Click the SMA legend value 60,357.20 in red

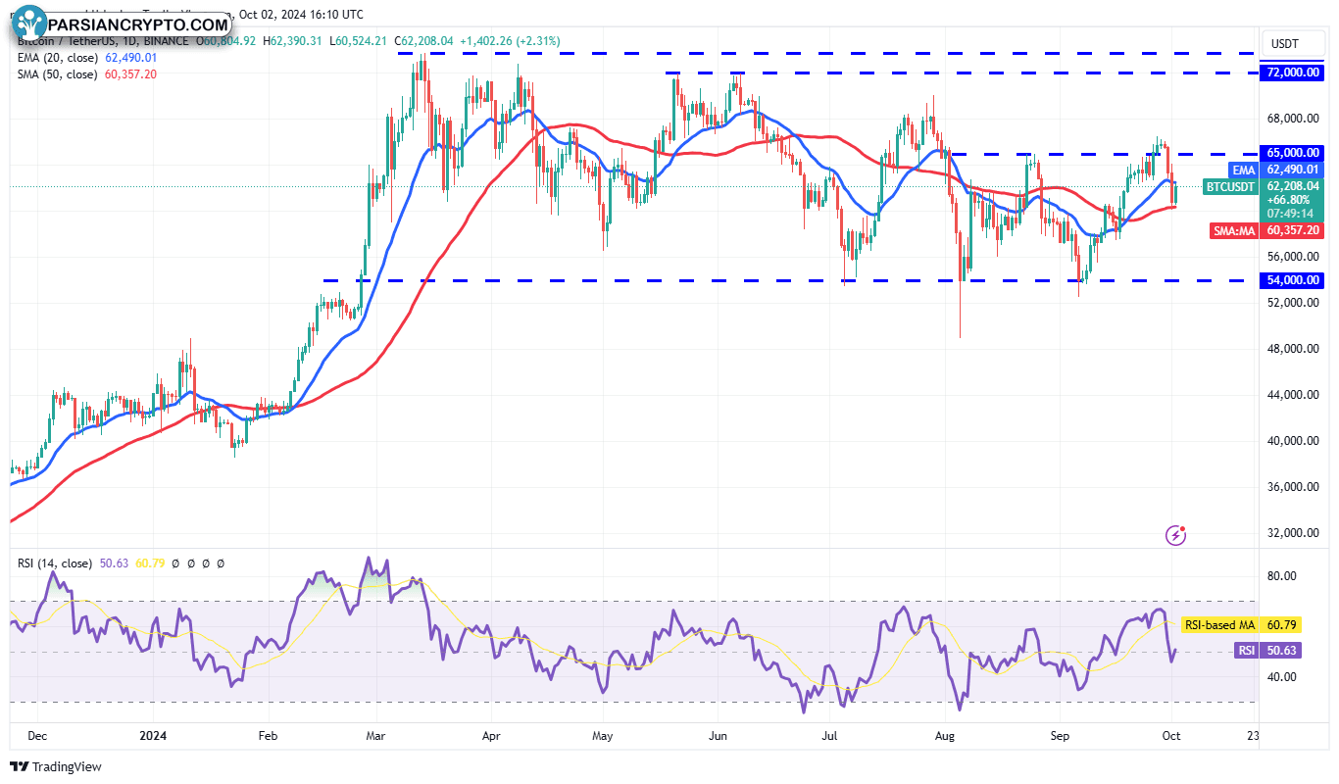click(130, 74)
